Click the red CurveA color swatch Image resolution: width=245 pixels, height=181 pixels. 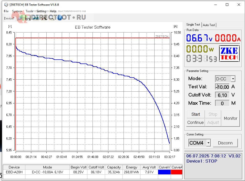177,172
